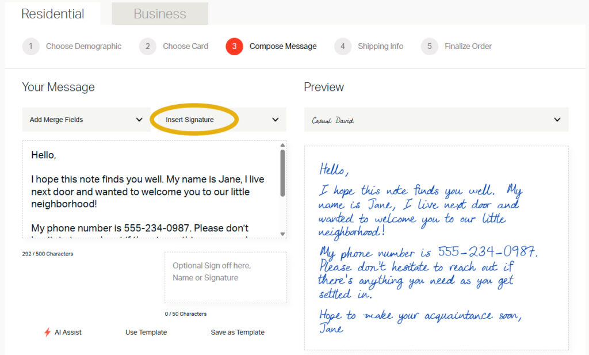
Task: Click the chevron on the Casual David selector
Action: (x=557, y=120)
